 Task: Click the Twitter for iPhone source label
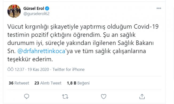(69, 70)
